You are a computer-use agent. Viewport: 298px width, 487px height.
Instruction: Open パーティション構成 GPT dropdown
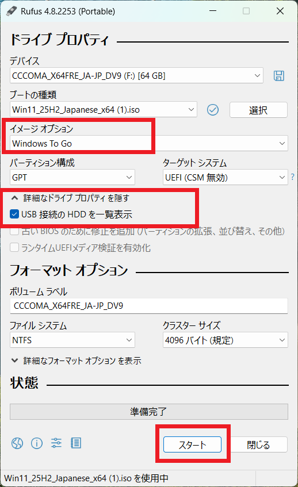click(72, 177)
